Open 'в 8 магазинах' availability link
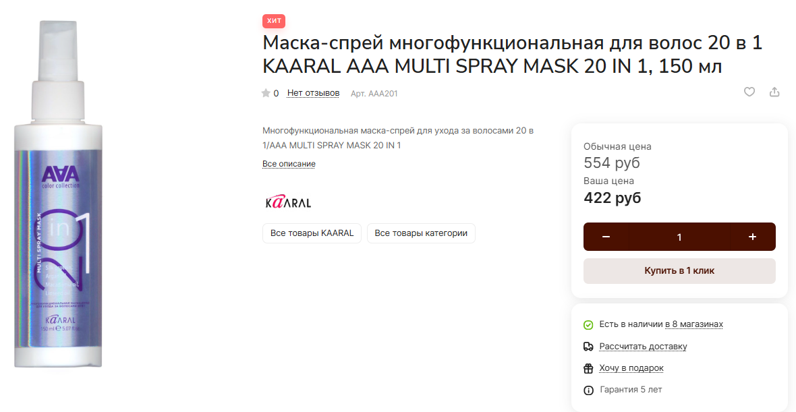Screen dimensions: 796x412 [694, 324]
